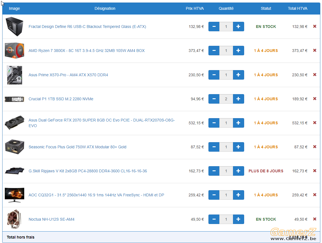Decrease quantity of G.Skill Ripjaws V kit
Viewport: 322px width, 243px height.
point(214,171)
